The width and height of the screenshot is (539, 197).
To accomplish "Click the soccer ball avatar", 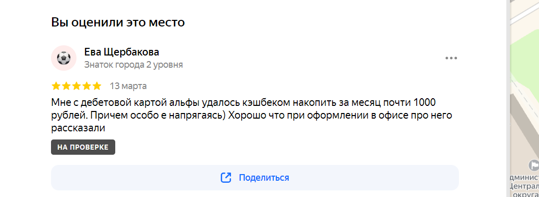I will click(x=64, y=58).
